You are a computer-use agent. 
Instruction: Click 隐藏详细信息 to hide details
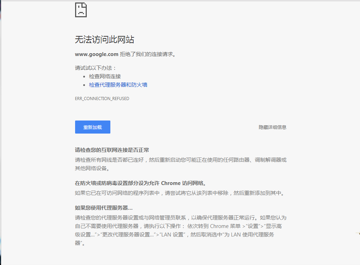272,127
